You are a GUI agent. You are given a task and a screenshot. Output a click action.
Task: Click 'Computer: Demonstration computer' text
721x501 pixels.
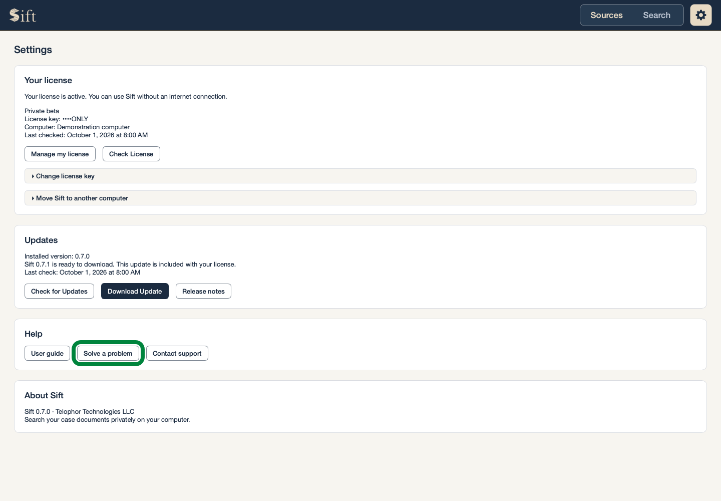click(77, 127)
